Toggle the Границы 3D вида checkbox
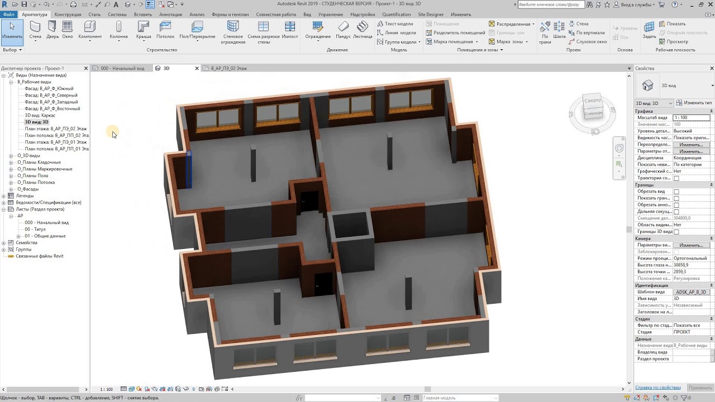Viewport: 715px width, 402px height. pyautogui.click(x=676, y=232)
